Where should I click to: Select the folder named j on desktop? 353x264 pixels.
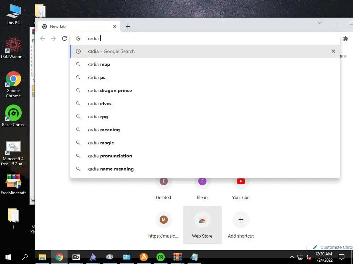[13, 219]
